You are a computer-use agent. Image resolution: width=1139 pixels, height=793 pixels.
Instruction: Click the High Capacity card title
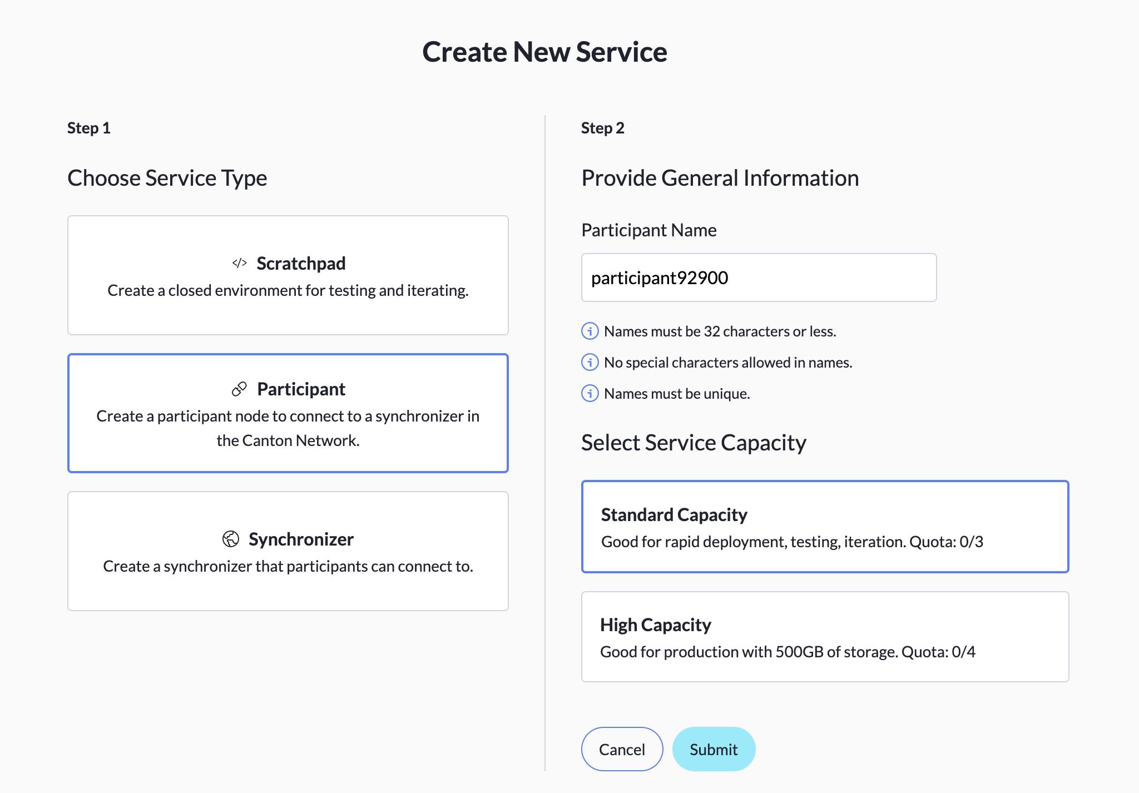[655, 625]
